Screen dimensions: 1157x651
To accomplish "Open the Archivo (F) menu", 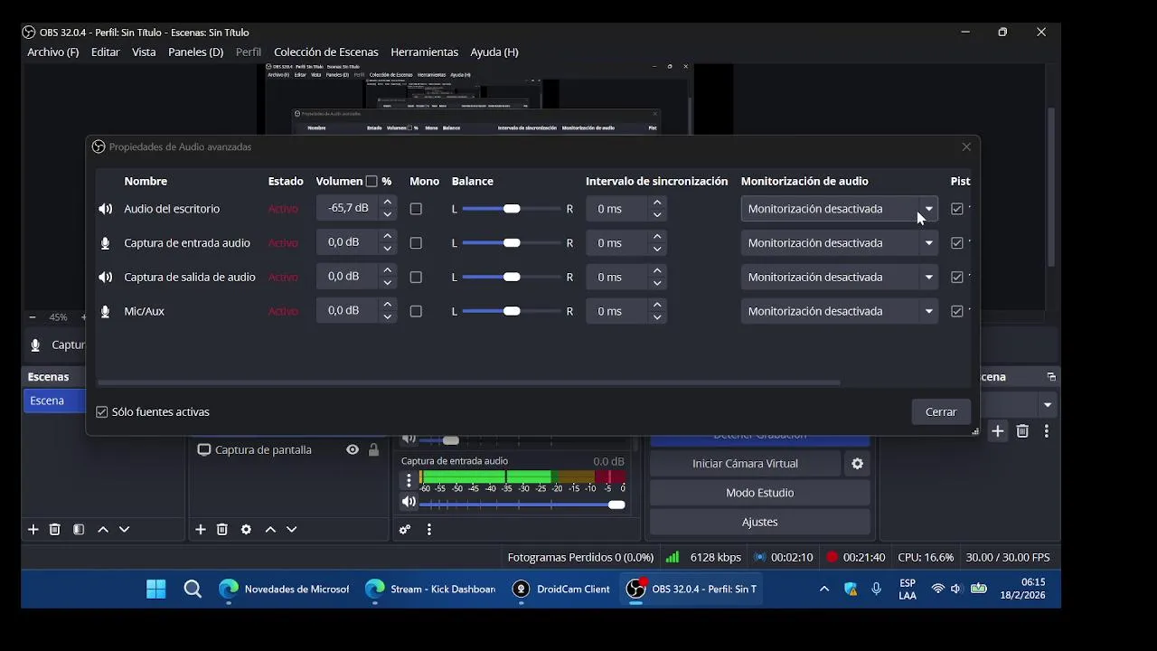I will point(53,52).
